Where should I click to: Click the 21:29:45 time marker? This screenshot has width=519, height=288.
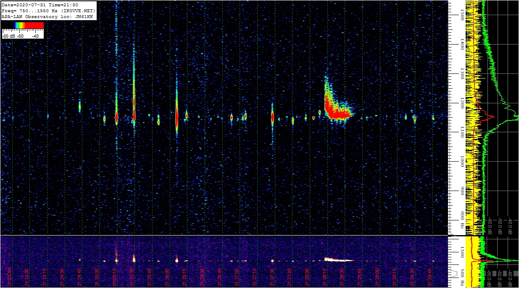pyautogui.click(x=430, y=278)
